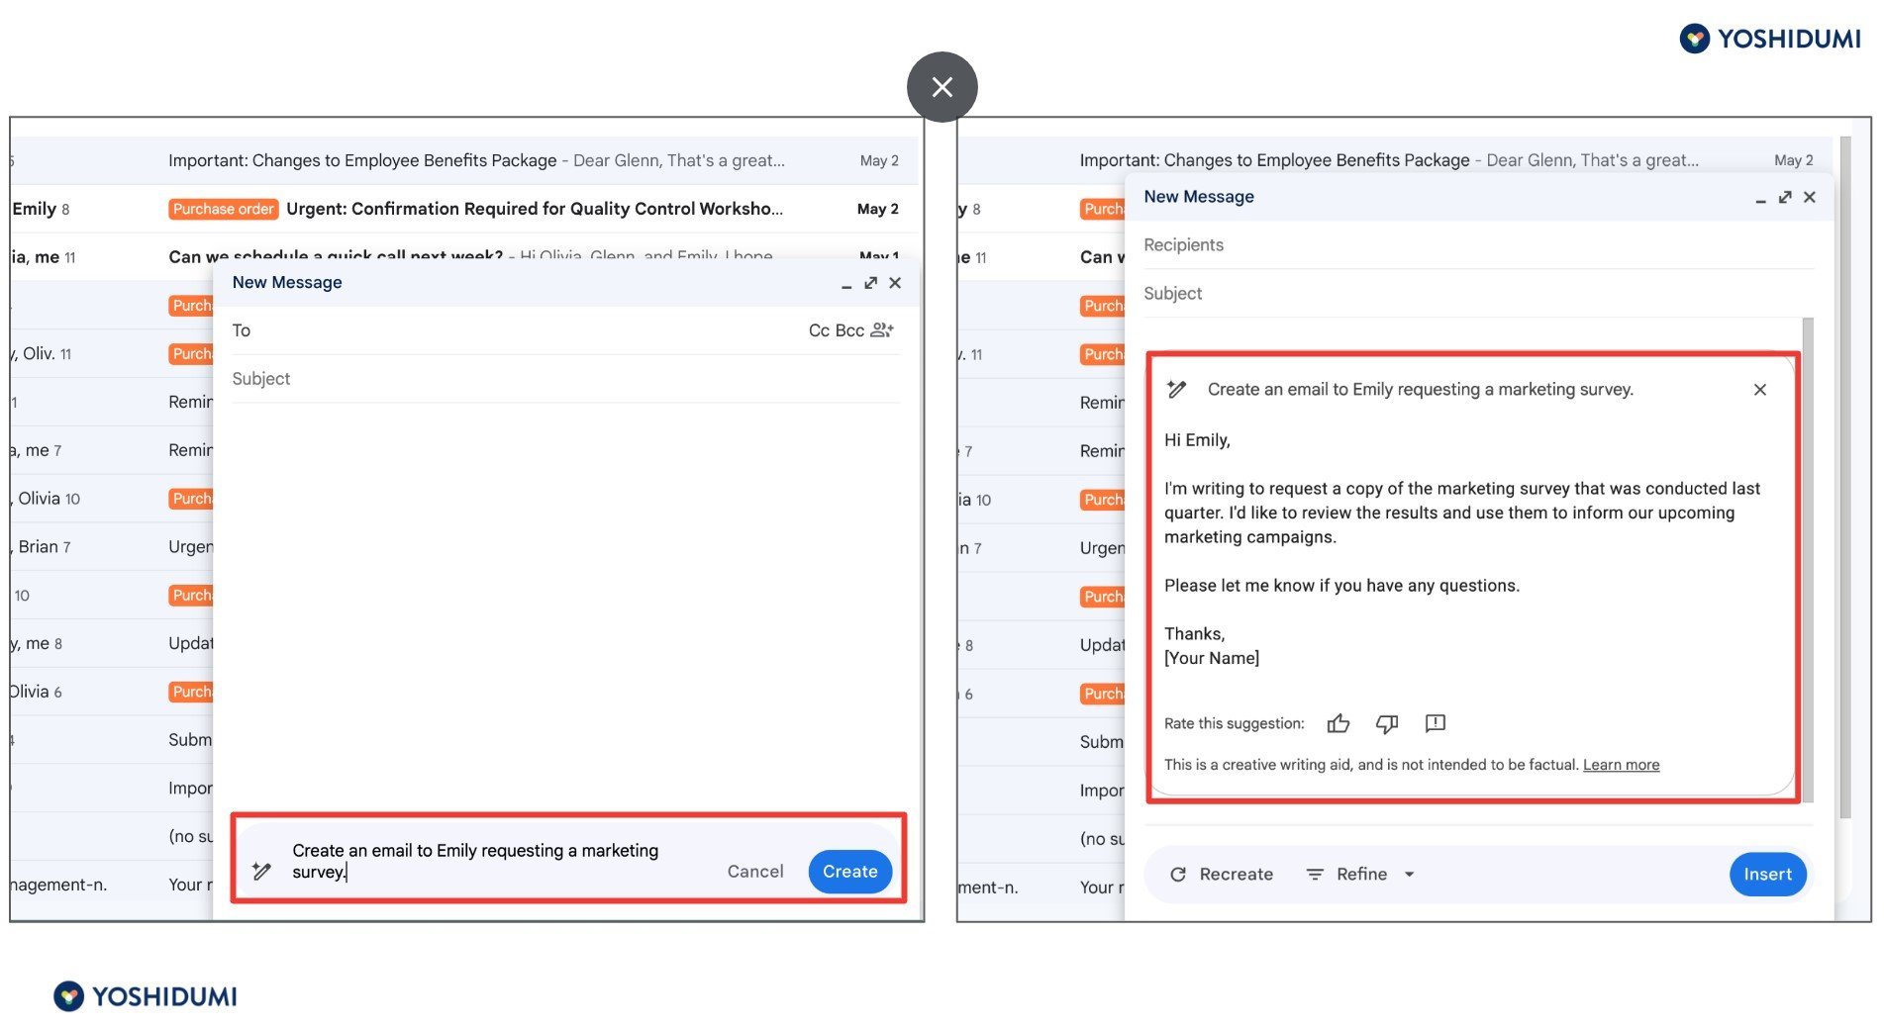Image resolution: width=1884 pixels, height=1028 pixels.
Task: Minimize the left New Message window
Action: [x=846, y=284]
